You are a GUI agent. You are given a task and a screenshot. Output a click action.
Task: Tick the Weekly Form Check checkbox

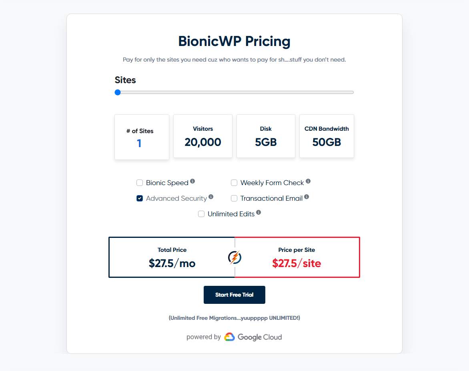pos(234,183)
